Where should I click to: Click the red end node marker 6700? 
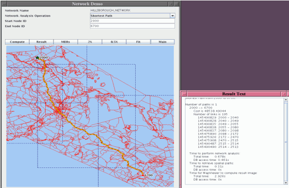coord(143,175)
